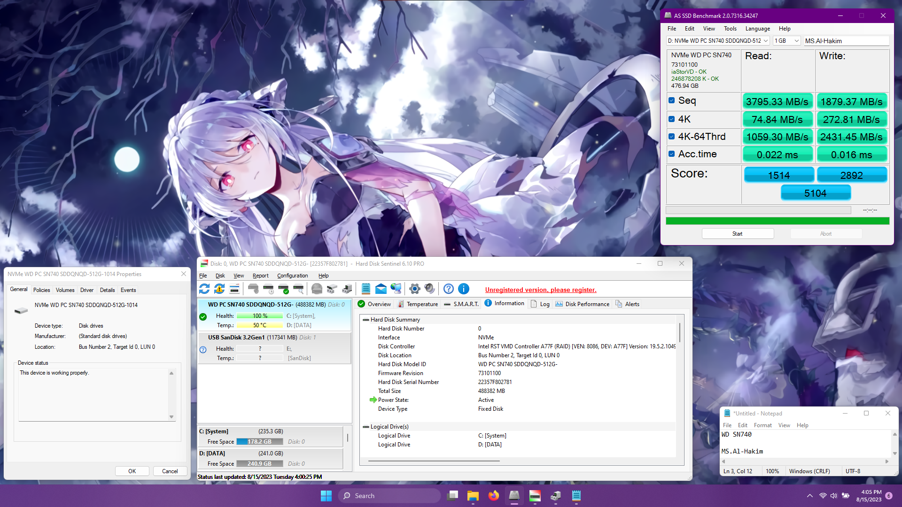The image size is (902, 507).
Task: Click the disk with green checkmark toolbar icon
Action: tap(283, 289)
